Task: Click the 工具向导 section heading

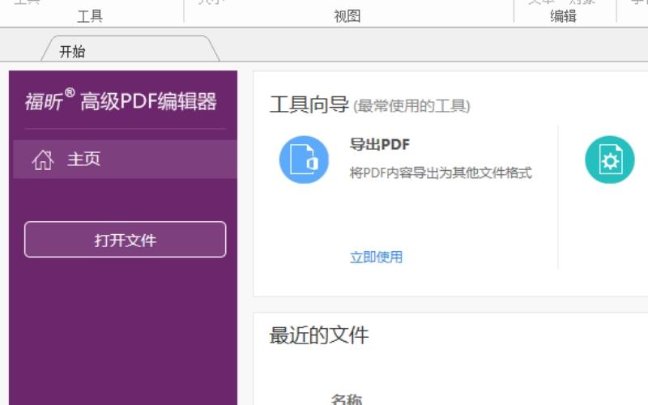Action: coord(309,104)
